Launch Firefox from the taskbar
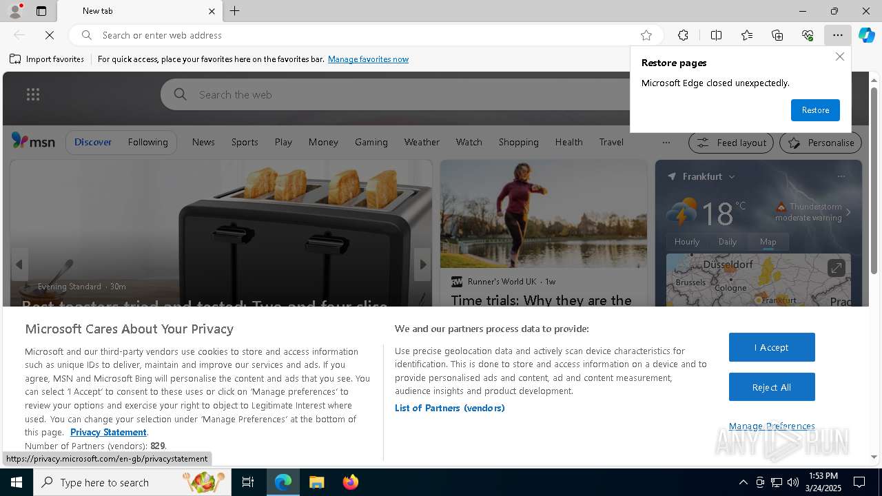Screen dimensions: 882x496 351,482
